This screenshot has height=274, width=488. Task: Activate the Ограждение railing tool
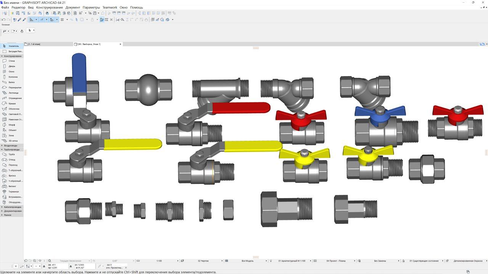[x=11, y=98]
